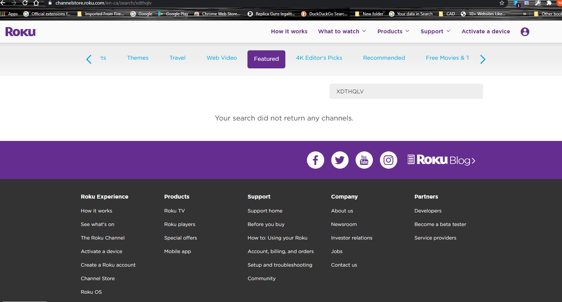
Task: Open Investor relations footer link
Action: pyautogui.click(x=352, y=238)
